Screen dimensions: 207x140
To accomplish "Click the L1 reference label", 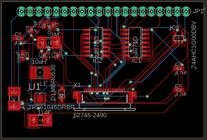I will 43,84.
